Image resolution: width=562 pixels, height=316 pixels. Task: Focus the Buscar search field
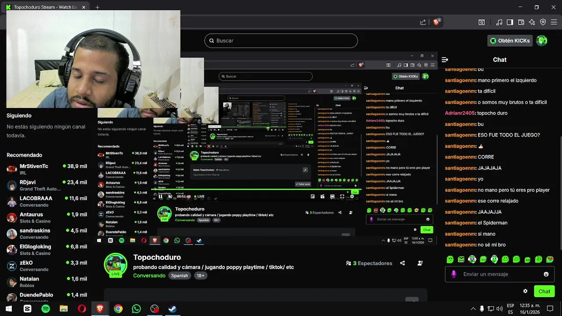tap(281, 40)
